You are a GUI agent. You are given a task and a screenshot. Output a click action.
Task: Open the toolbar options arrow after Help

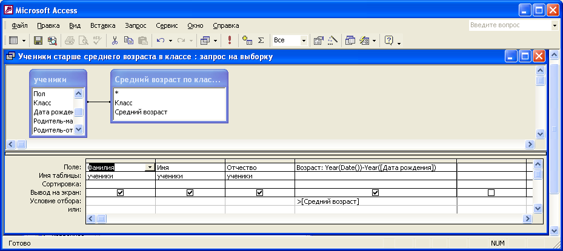pos(399,42)
